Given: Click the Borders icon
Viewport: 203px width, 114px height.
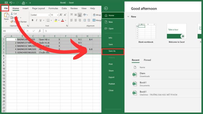Looking at the screenshot, I should (48, 20).
